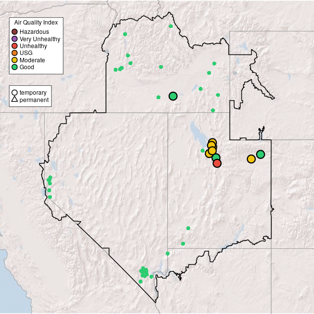Click the Hazardous maroon legend swatch
The image size is (314, 314).
[x=15, y=32]
